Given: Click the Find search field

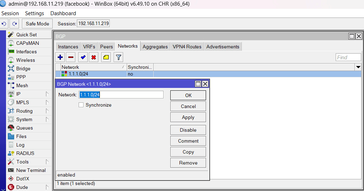Looking at the screenshot, I should pos(348,58).
